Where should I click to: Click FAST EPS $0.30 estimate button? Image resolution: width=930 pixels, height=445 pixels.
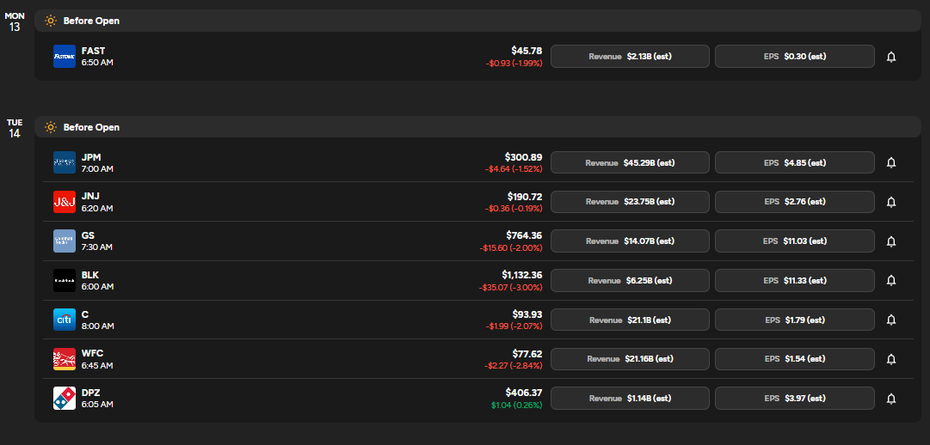point(795,57)
